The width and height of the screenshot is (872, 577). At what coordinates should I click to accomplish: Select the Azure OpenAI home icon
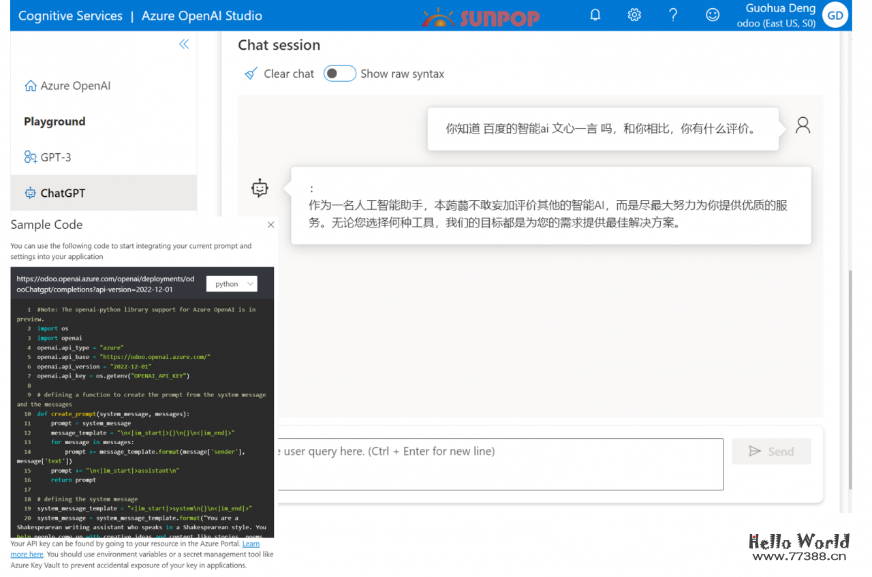pos(31,85)
